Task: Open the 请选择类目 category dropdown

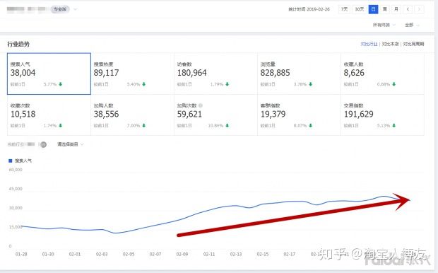Action: (71, 144)
